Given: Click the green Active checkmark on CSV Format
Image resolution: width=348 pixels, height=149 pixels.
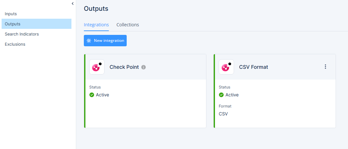Looking at the screenshot, I should pos(221,95).
